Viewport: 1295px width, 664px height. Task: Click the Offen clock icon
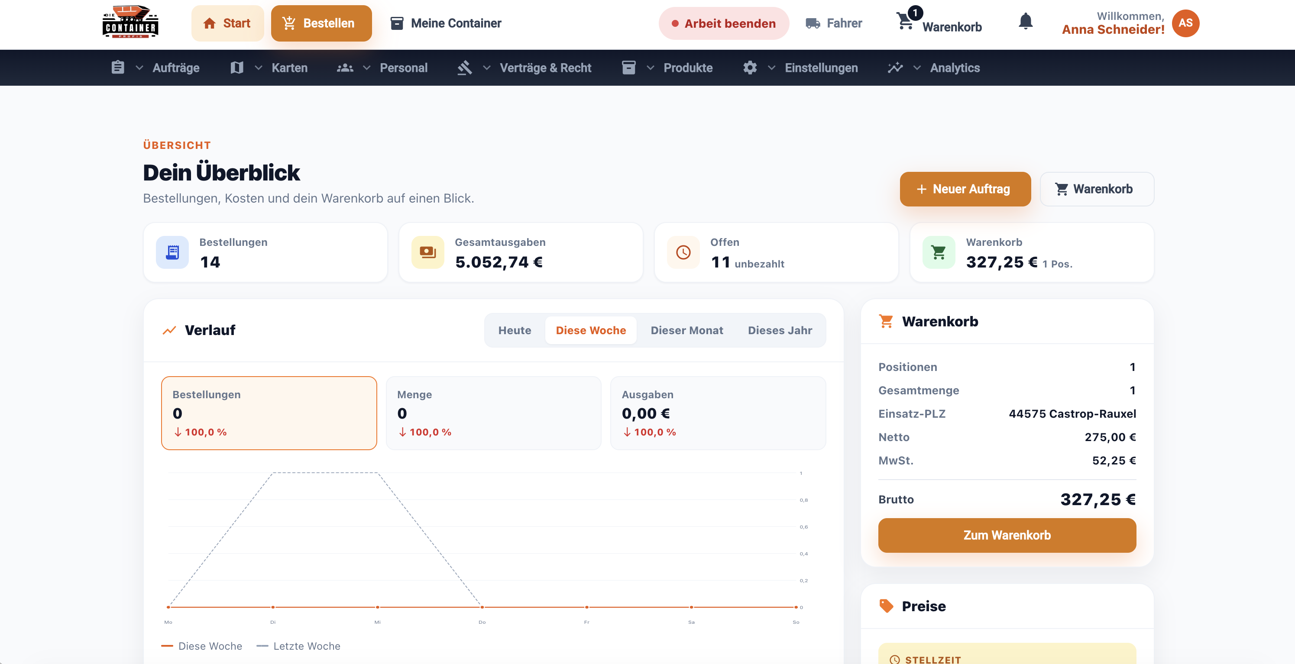(683, 252)
